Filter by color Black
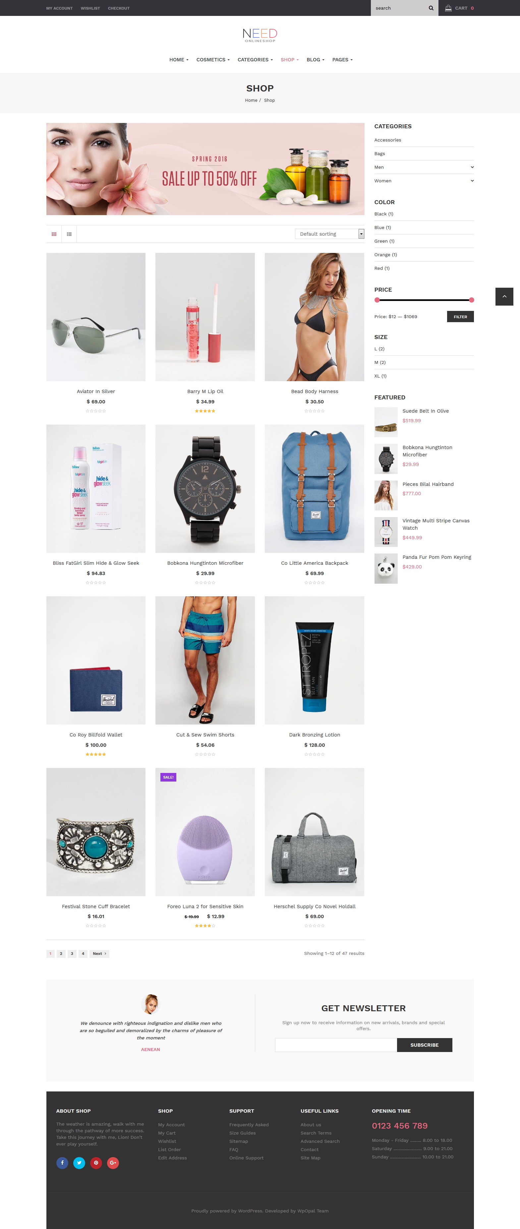The width and height of the screenshot is (520, 1229). click(383, 214)
